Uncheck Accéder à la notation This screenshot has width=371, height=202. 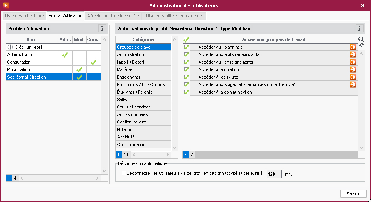pos(186,69)
